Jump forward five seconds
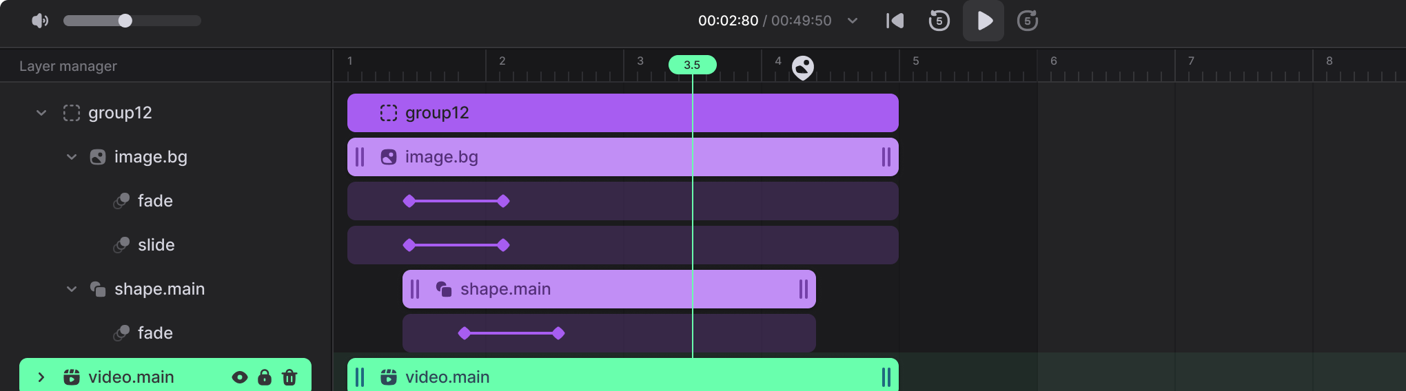This screenshot has height=391, width=1406. click(x=1028, y=21)
